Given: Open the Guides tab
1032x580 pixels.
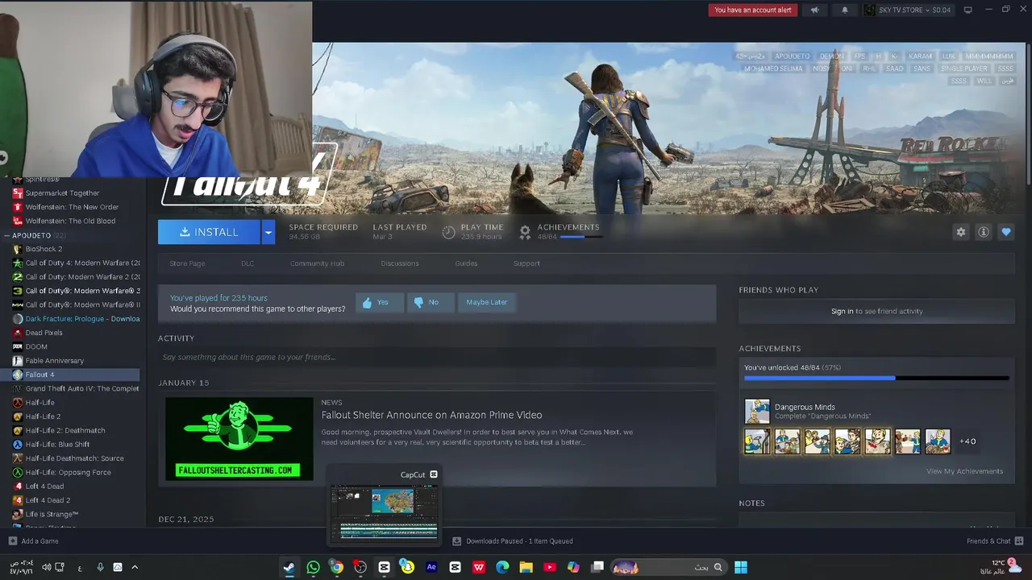Looking at the screenshot, I should pos(466,263).
